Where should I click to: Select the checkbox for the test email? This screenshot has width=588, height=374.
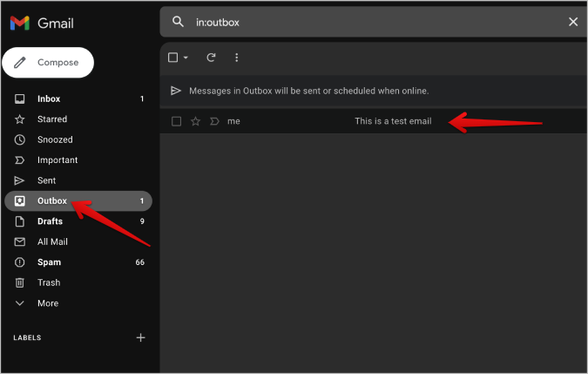[x=176, y=121]
